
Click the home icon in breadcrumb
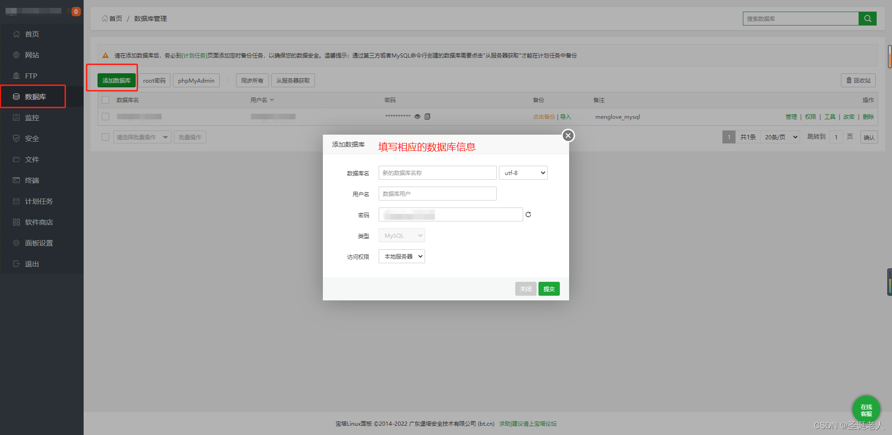[x=105, y=19]
